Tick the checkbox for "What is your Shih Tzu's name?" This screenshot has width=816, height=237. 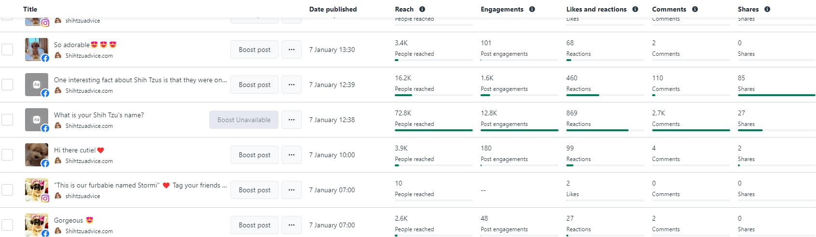click(x=7, y=120)
